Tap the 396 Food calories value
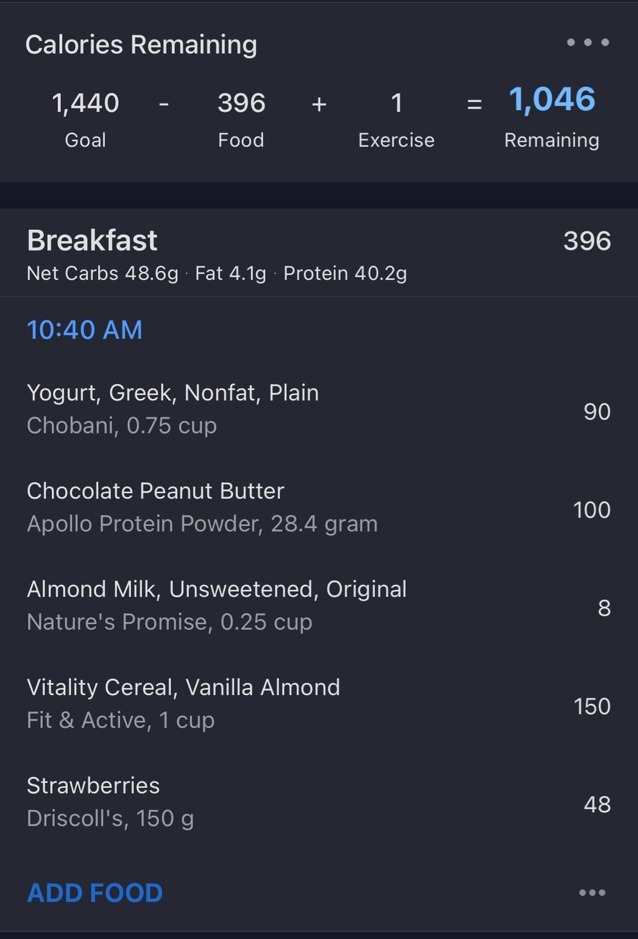The height and width of the screenshot is (939, 638). point(241,103)
